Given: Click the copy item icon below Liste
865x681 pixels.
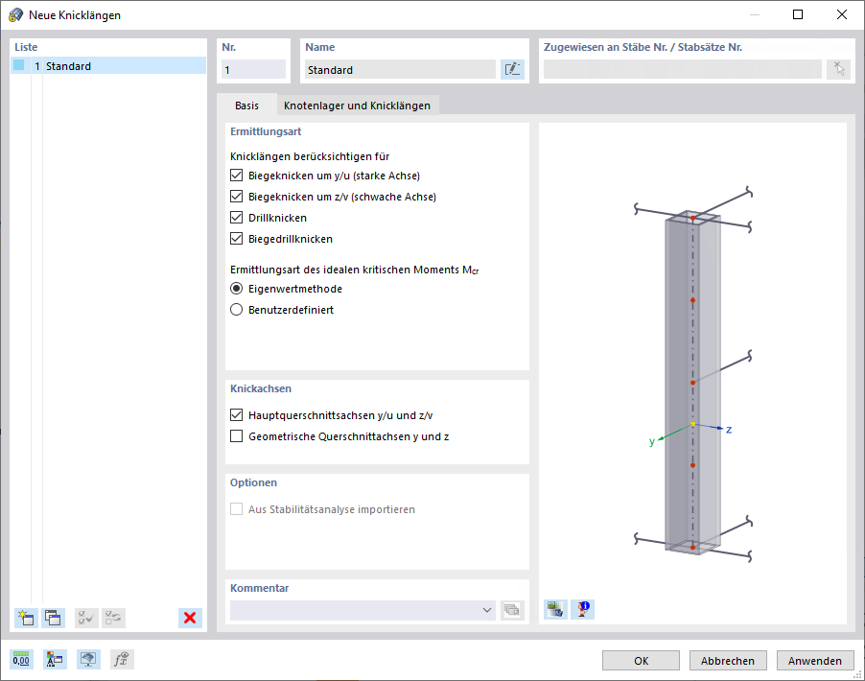Looking at the screenshot, I should [54, 618].
